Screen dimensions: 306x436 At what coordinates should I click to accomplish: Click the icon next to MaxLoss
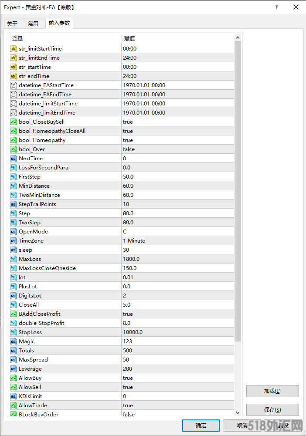[x=13, y=259]
